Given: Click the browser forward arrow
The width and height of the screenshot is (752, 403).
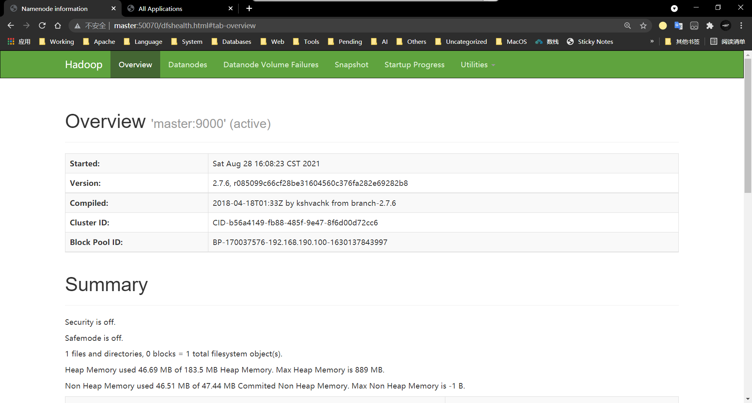Looking at the screenshot, I should click(x=26, y=25).
